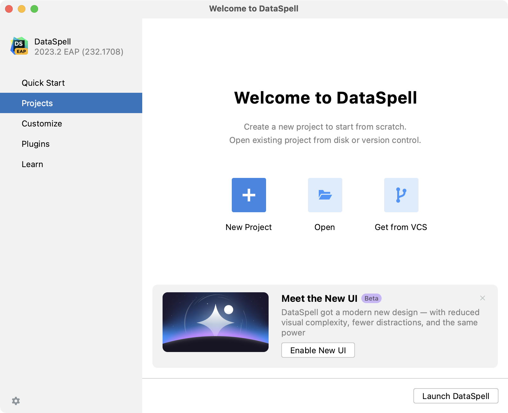Click the New Project label
The width and height of the screenshot is (508, 413).
[x=249, y=227]
